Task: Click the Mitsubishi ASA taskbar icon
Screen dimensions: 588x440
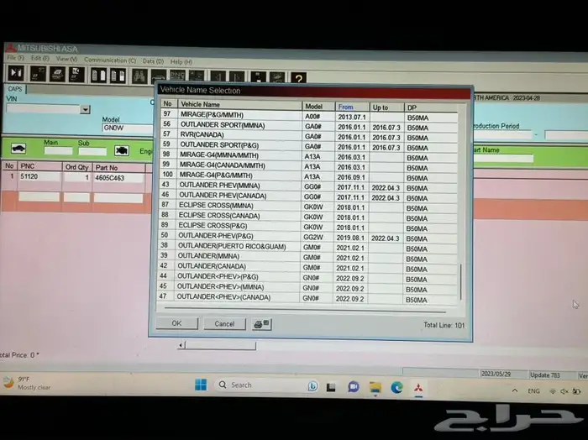Action: click(419, 386)
